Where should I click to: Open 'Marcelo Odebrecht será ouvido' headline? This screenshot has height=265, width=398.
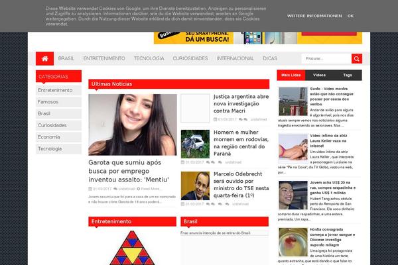pos(241,185)
